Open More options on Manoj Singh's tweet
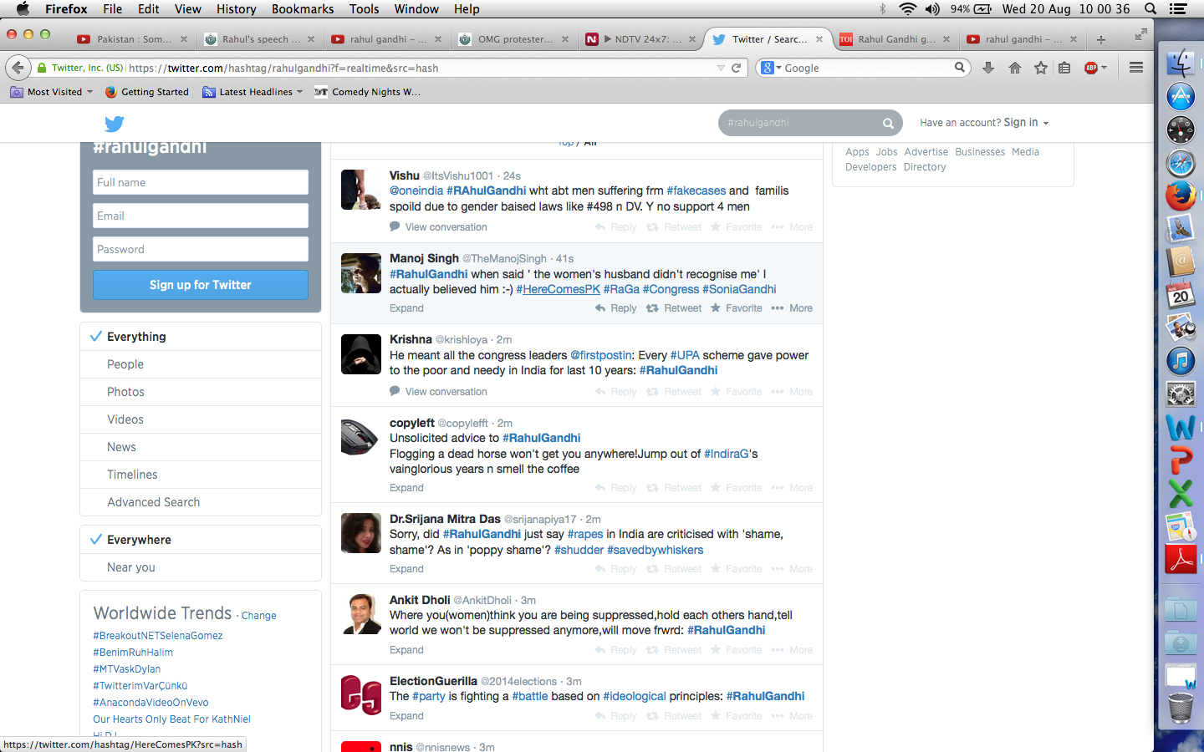Screen dimensions: 1204x752 pyautogui.click(x=792, y=308)
